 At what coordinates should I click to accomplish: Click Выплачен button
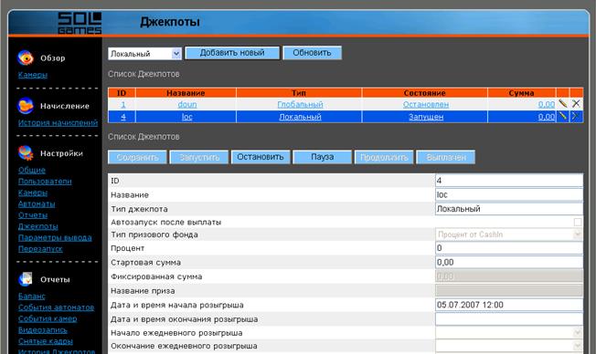(446, 157)
